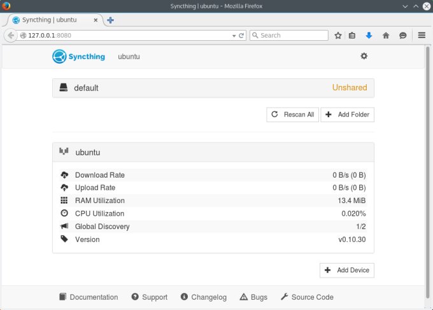Click the Version tag icon
This screenshot has height=310, width=433.
64,239
